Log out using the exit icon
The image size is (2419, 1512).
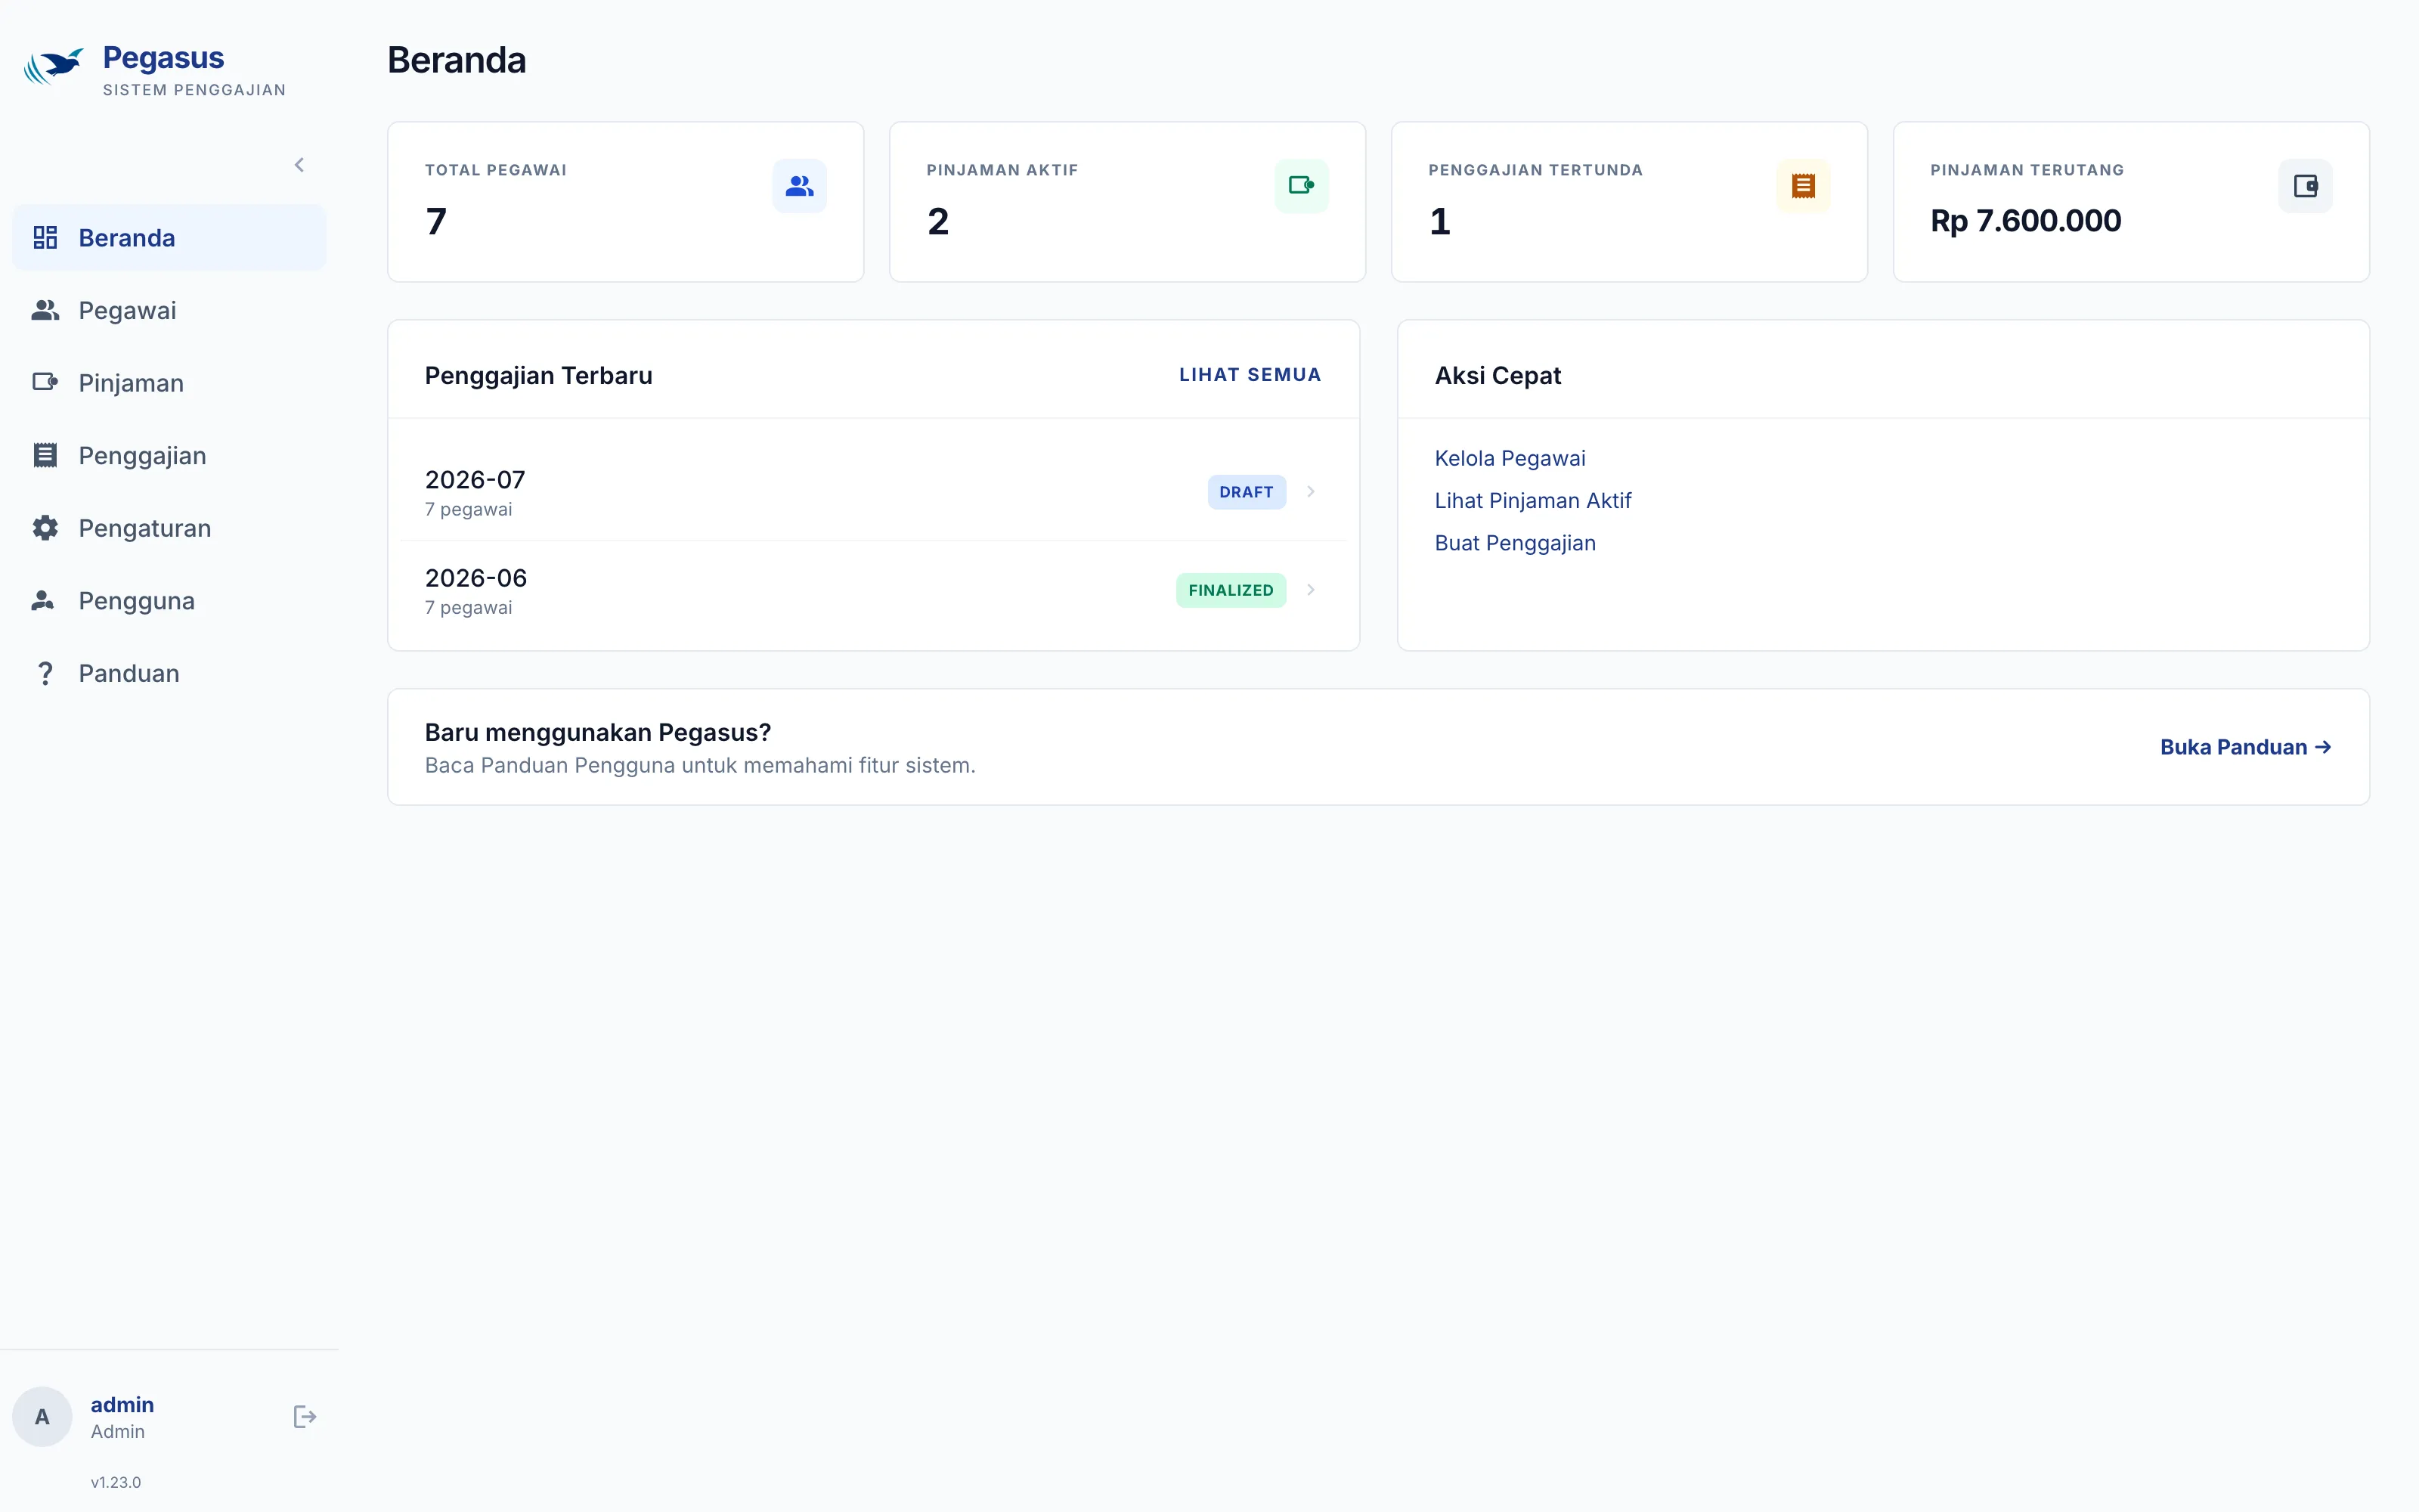tap(304, 1416)
